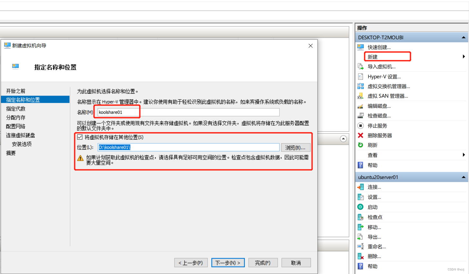469x274 pixels.
Task: Click the 浏览(B)... browse button
Action: point(295,147)
